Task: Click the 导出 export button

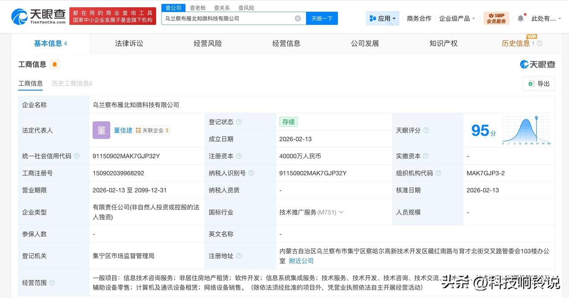Action: point(539,84)
